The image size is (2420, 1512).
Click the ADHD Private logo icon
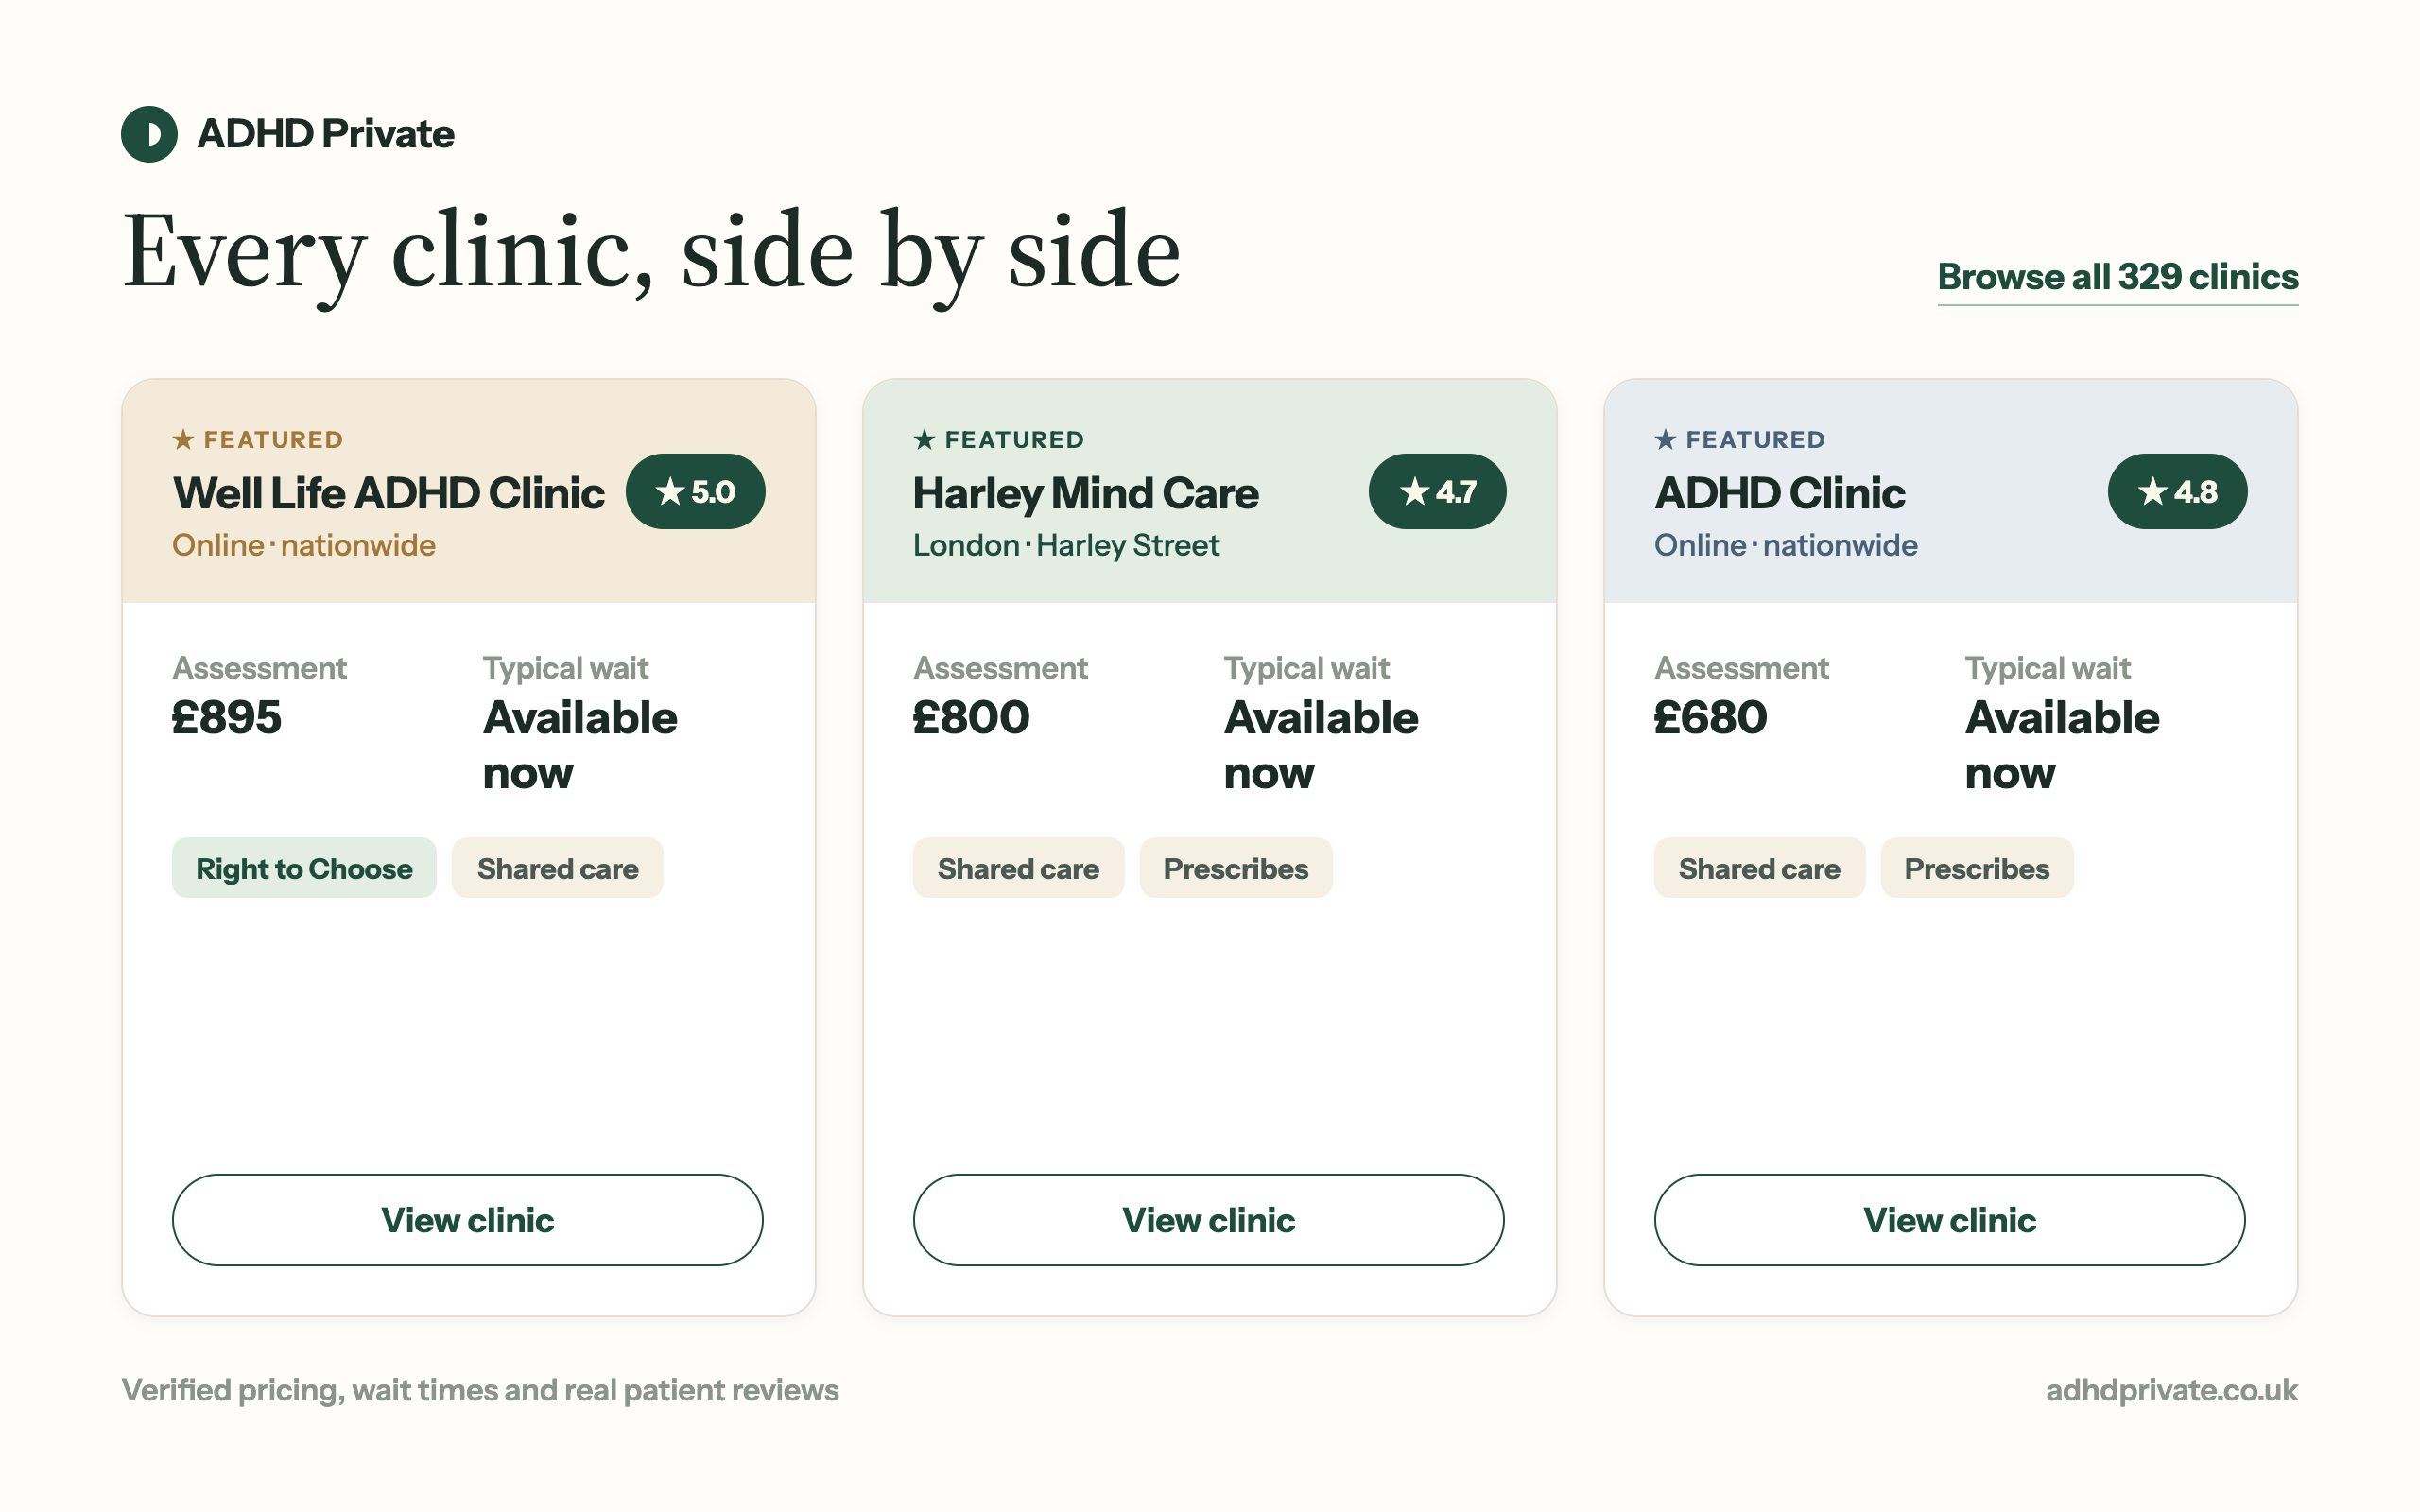[149, 134]
